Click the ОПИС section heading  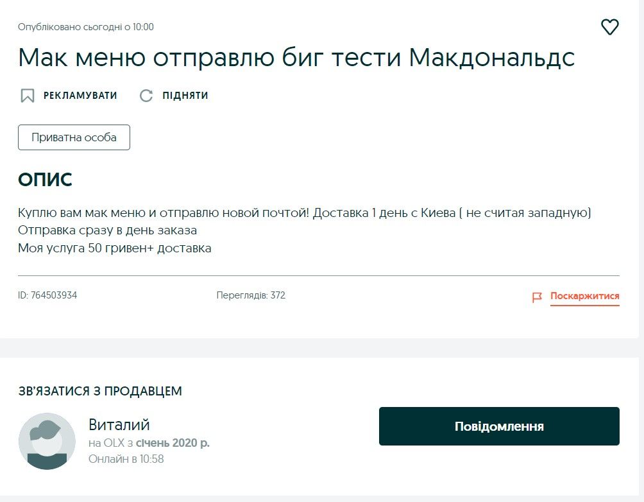[45, 180]
